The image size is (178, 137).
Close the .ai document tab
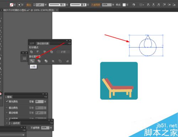pos(57,10)
